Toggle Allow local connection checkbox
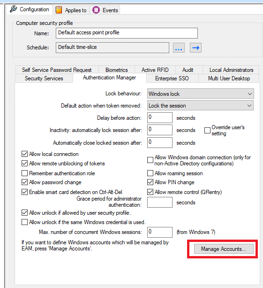The image size is (263, 288). click(x=24, y=154)
